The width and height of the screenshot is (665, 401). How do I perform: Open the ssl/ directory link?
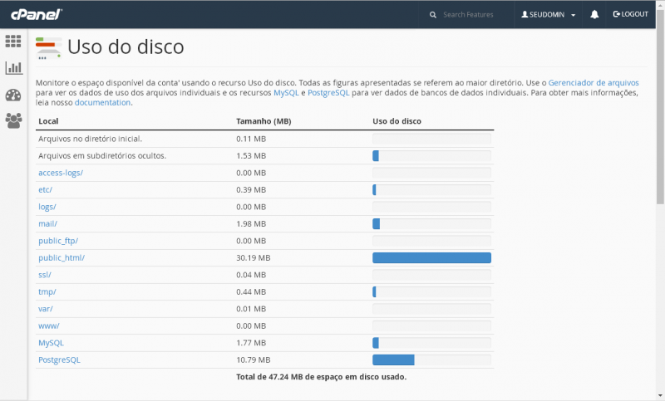tap(45, 275)
